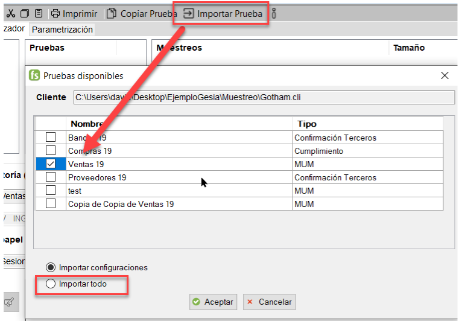Click the Paste clipboard icon
Image resolution: width=462 pixels, height=324 pixels.
[x=39, y=13]
